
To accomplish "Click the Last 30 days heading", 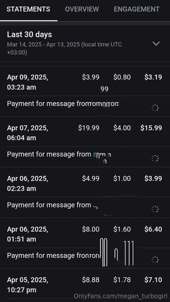I will coord(29,35).
